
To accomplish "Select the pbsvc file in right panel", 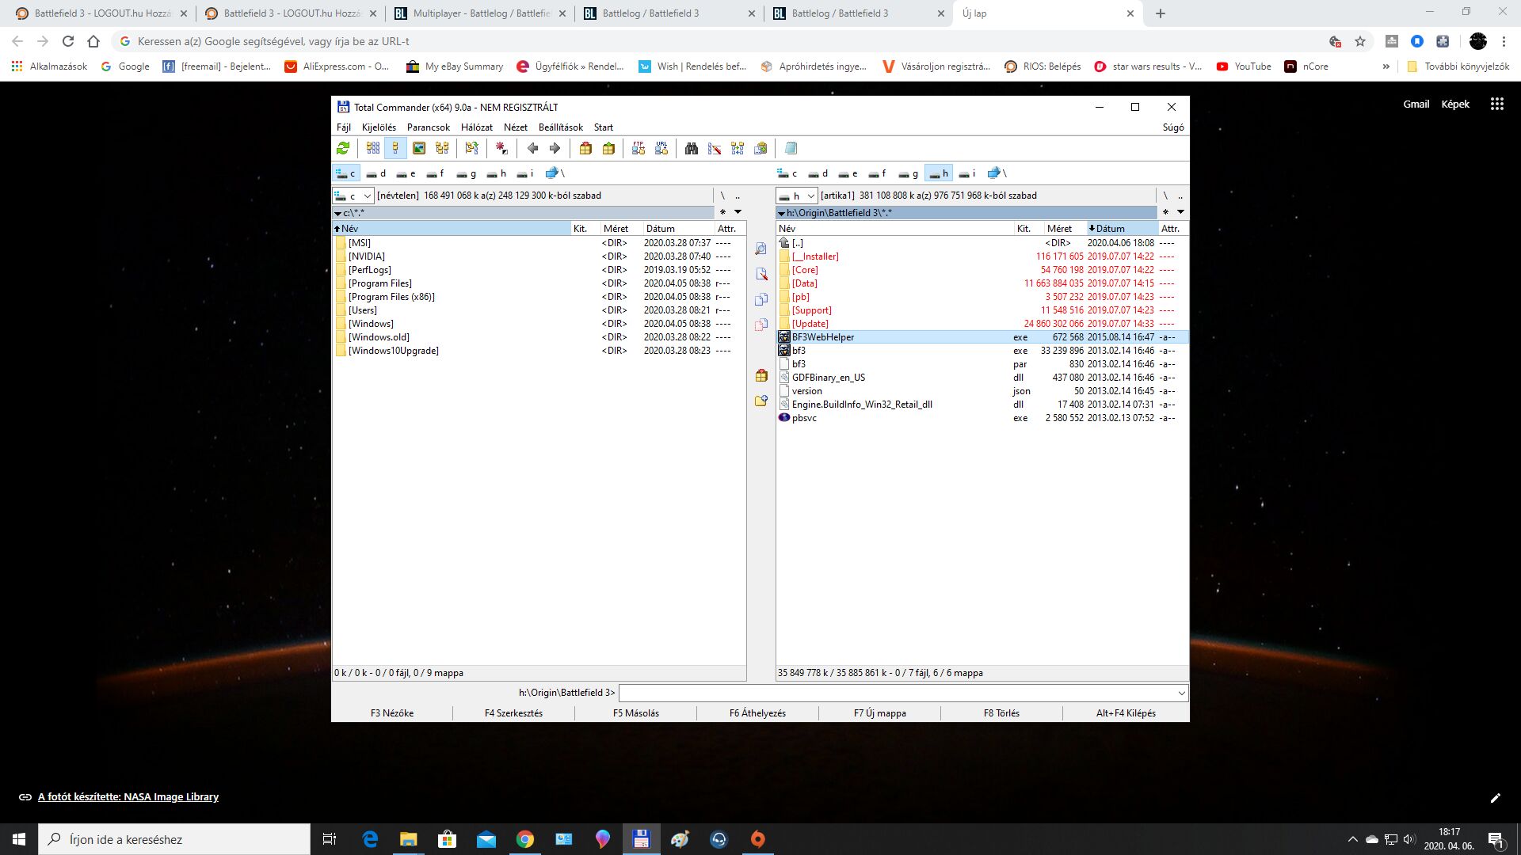I will coord(804,418).
